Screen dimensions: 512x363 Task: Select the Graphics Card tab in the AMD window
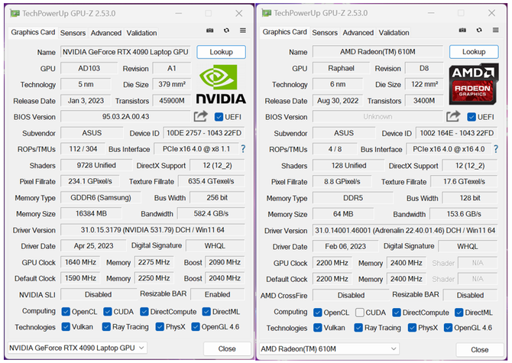coord(285,32)
